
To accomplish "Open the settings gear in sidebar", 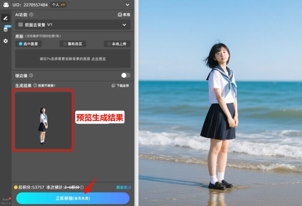I will [x=5, y=41].
